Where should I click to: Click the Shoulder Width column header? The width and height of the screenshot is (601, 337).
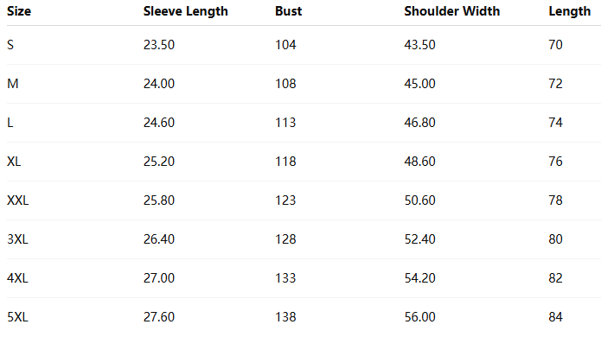tap(452, 11)
